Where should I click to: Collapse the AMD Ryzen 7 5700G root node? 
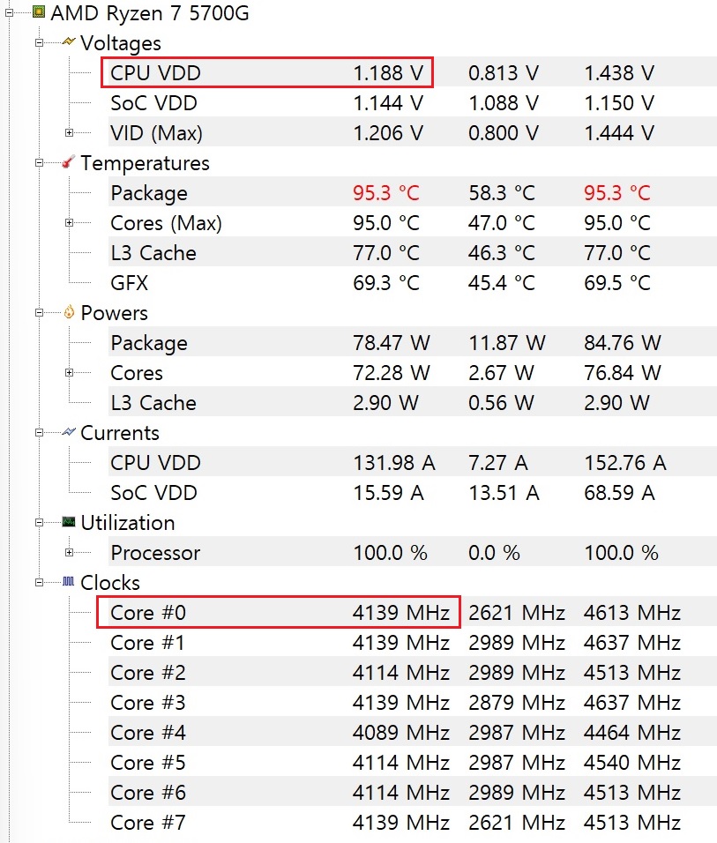point(9,13)
